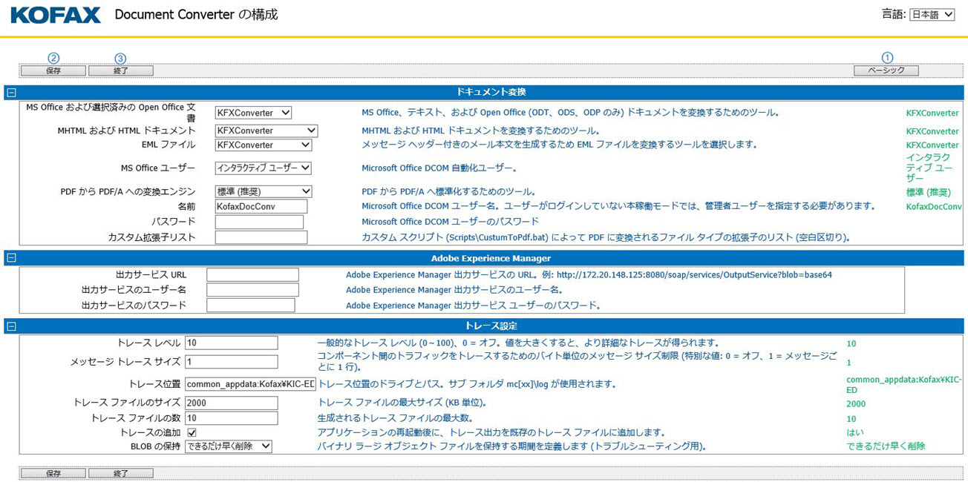Open the MHTML および HTML ドキュメント converter dropdown
Image resolution: width=968 pixels, height=482 pixels.
[x=266, y=131]
